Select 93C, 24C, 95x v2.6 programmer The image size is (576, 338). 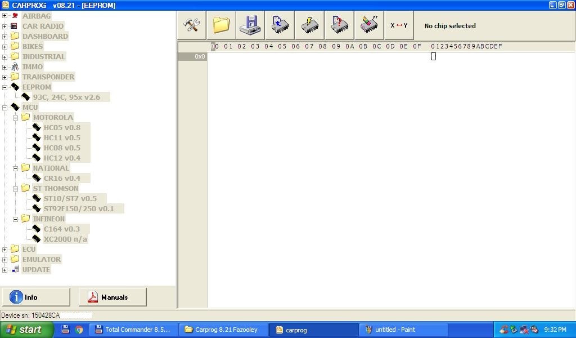point(66,97)
